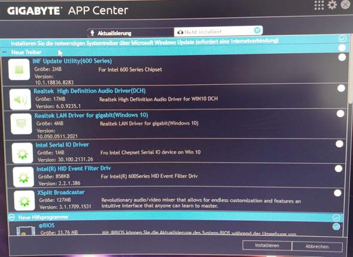Click the Intel Serial IO Driver title
353x257 pixels.
62,145
